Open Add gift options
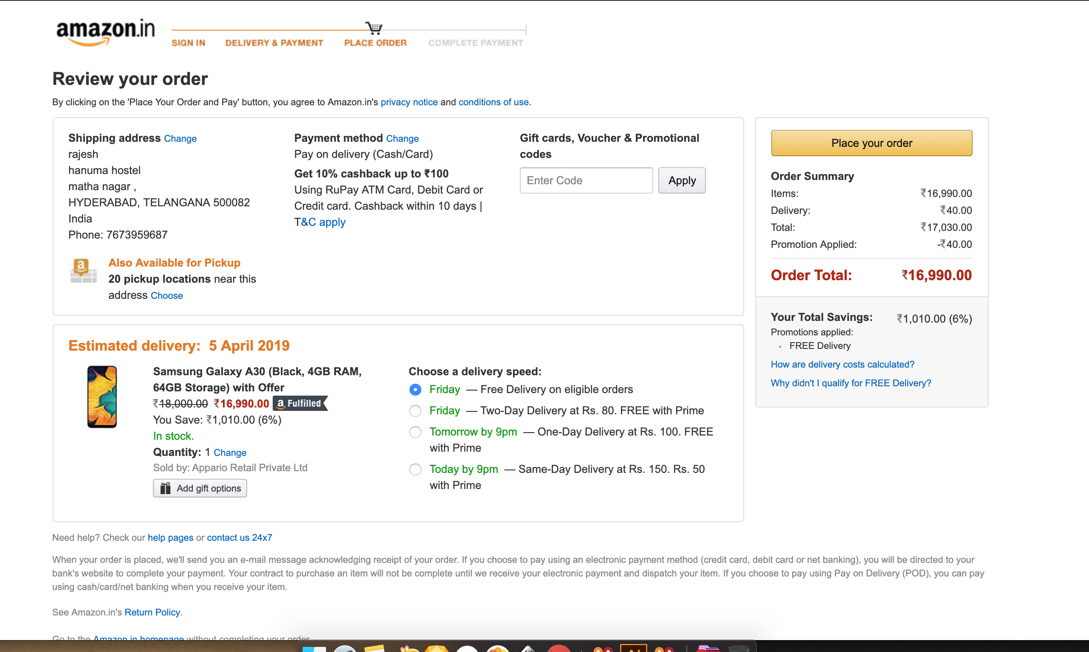The image size is (1089, 652). (200, 488)
